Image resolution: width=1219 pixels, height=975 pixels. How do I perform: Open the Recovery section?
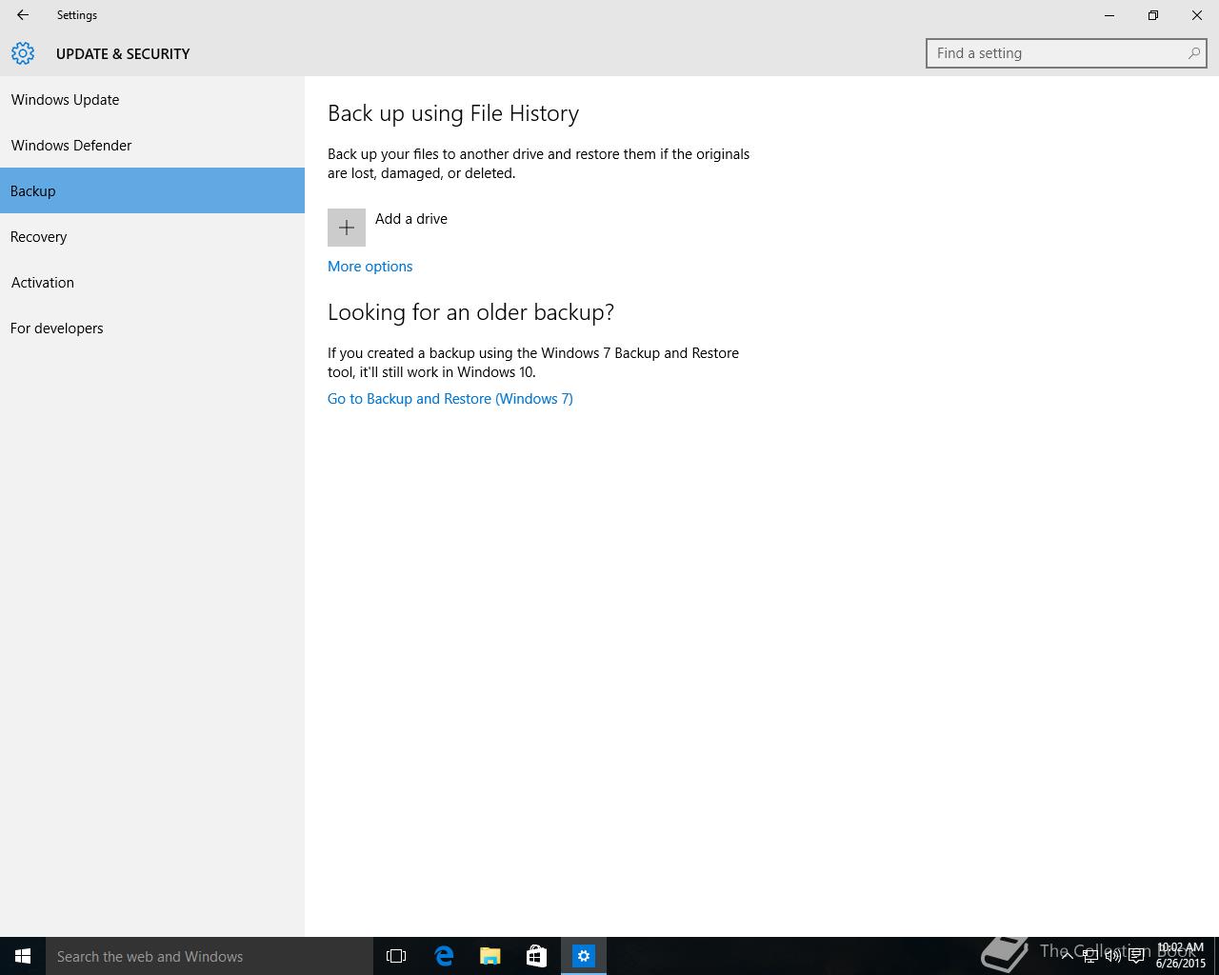pyautogui.click(x=152, y=236)
